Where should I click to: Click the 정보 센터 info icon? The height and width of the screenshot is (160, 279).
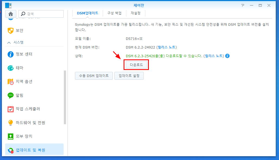(11, 54)
